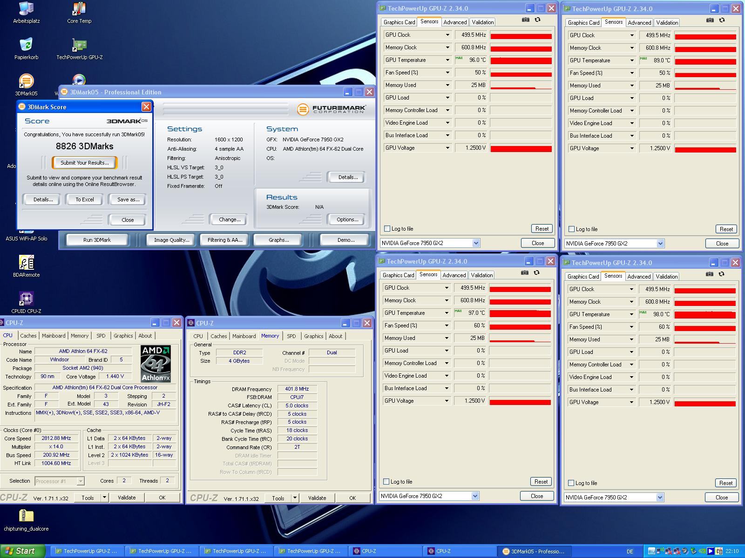Click the Fan Speed graph bar in the bottom-left GPU-Z window
Viewport: 745px width, 558px height.
point(520,326)
